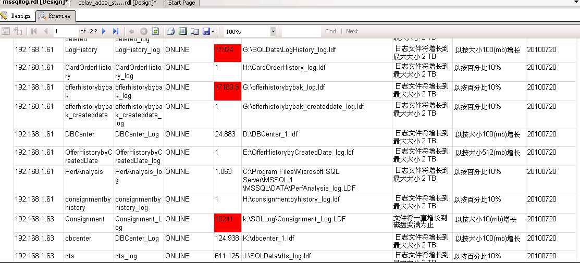Click the current page number field

click(65, 31)
